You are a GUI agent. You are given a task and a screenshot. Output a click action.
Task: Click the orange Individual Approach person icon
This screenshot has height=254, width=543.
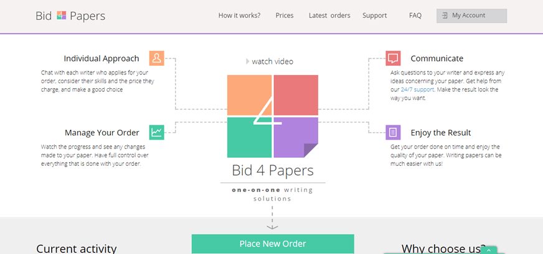coord(156,58)
